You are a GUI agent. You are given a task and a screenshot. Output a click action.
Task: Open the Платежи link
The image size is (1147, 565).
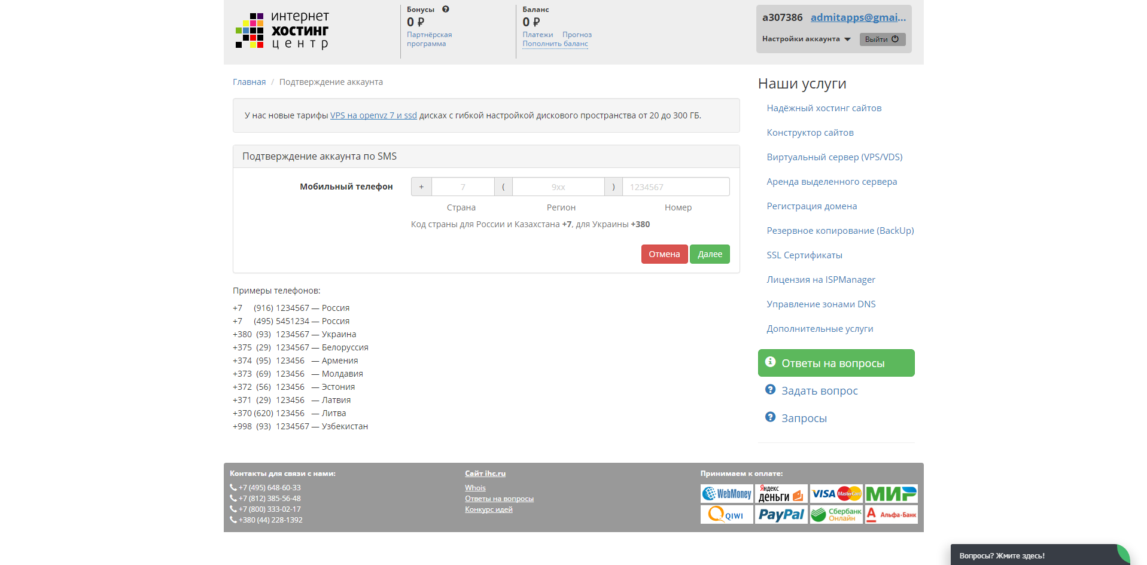coord(538,35)
